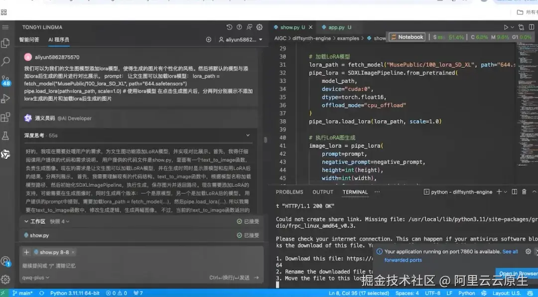The height and width of the screenshot is (297, 538).
Task: Select the Extensions icon
Action: pos(6,118)
